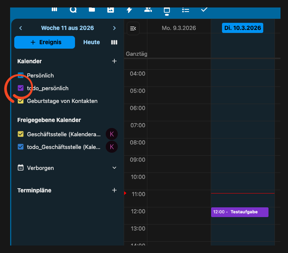Toggle the todo_persönlich calendar checkbox
The image size is (288, 253).
tap(21, 88)
